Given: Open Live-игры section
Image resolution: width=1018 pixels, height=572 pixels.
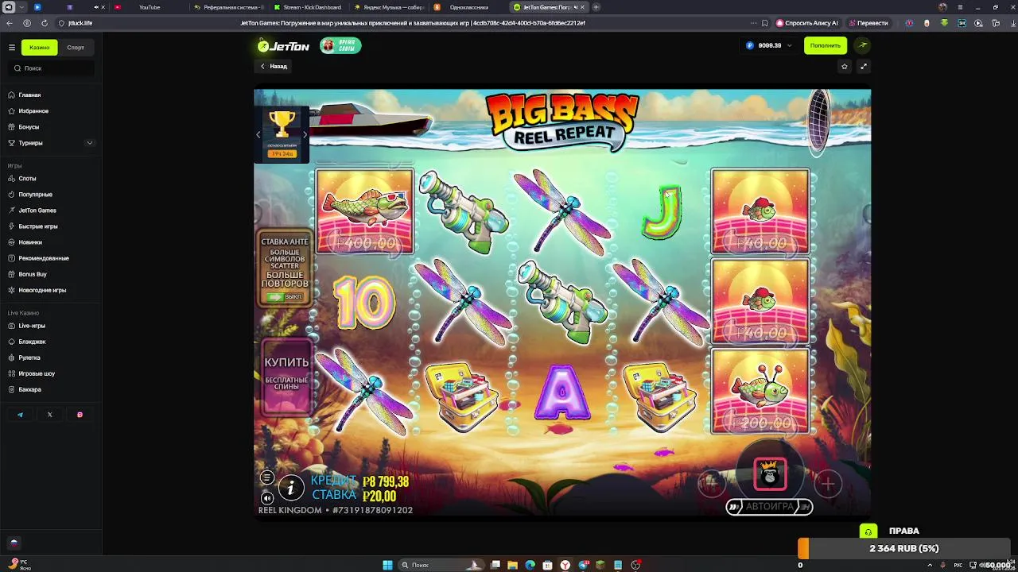Looking at the screenshot, I should (51, 326).
